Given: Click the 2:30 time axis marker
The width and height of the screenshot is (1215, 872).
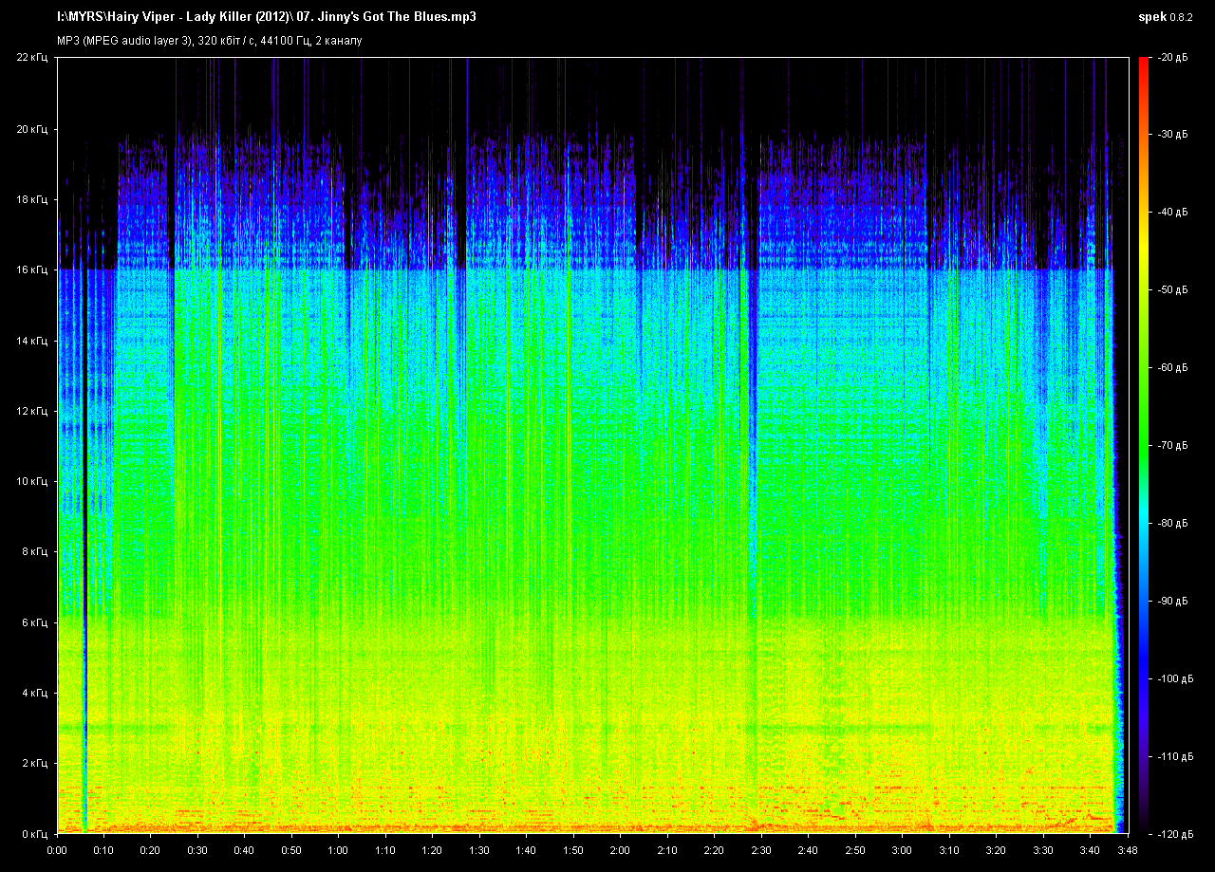Looking at the screenshot, I should [x=760, y=850].
